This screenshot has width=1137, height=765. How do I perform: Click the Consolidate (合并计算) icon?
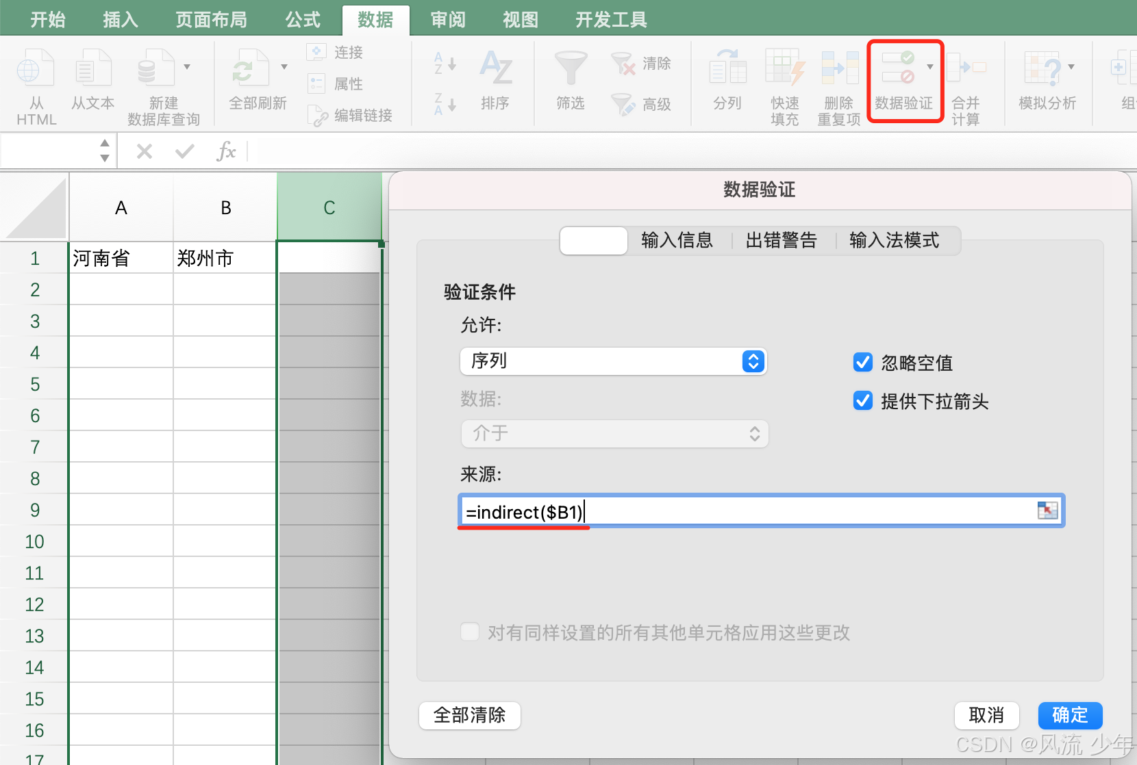[966, 68]
